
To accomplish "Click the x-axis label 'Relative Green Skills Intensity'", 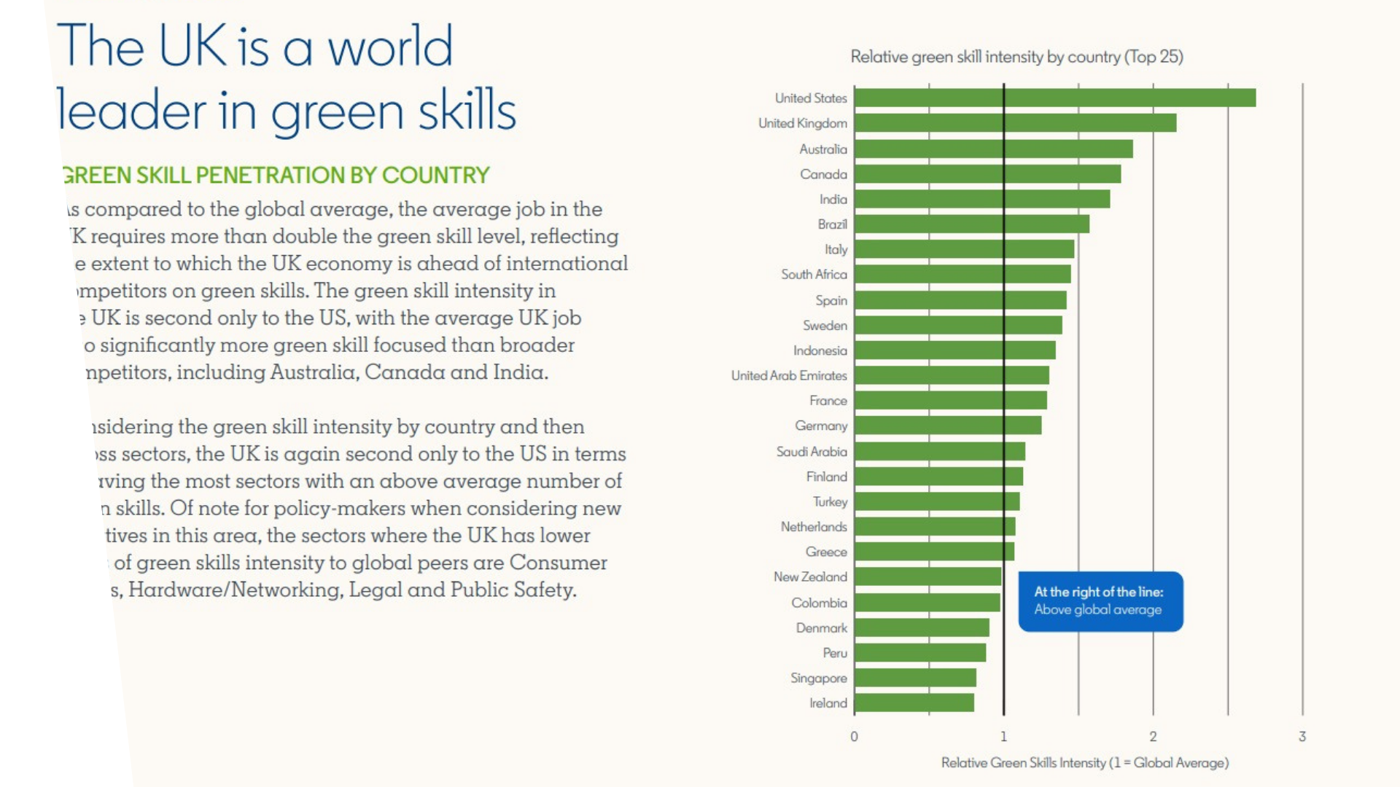I will 1084,762.
